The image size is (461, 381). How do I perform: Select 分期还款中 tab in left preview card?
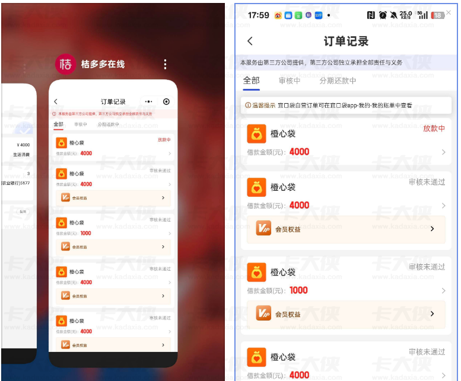pos(108,124)
